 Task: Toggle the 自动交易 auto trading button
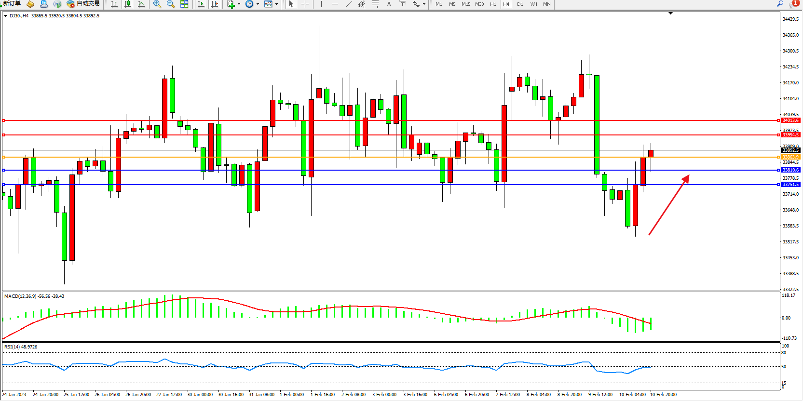pos(83,4)
